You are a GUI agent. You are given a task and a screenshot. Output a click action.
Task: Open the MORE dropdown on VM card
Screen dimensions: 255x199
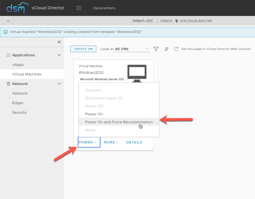(x=111, y=142)
